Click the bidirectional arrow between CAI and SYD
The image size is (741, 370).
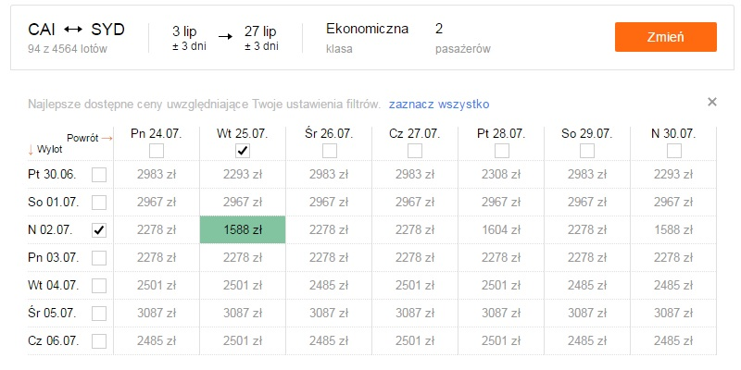point(73,30)
